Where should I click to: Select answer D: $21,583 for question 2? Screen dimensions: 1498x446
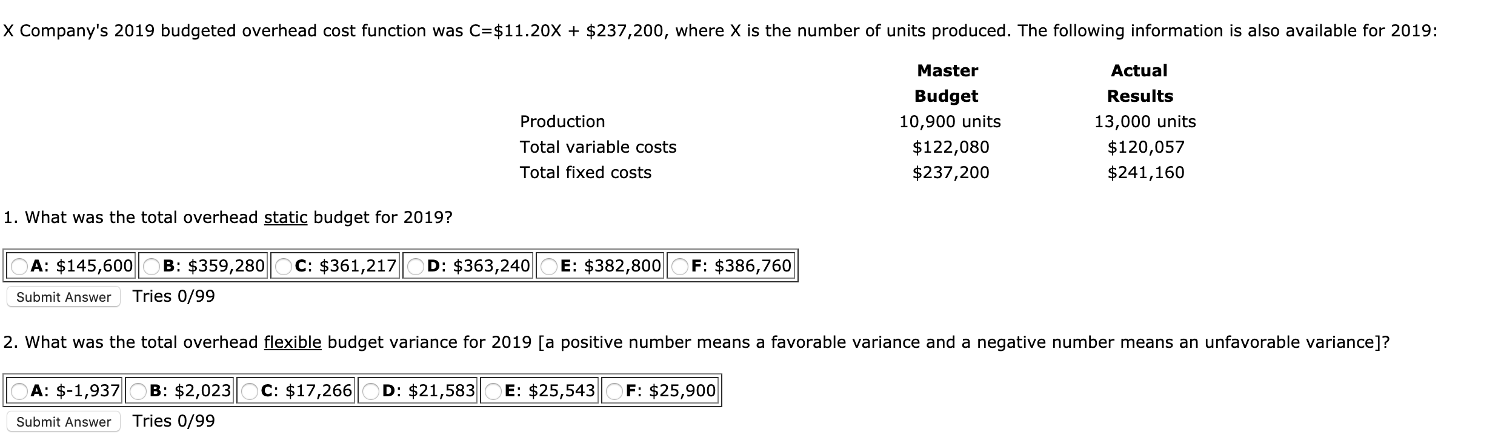tap(370, 390)
